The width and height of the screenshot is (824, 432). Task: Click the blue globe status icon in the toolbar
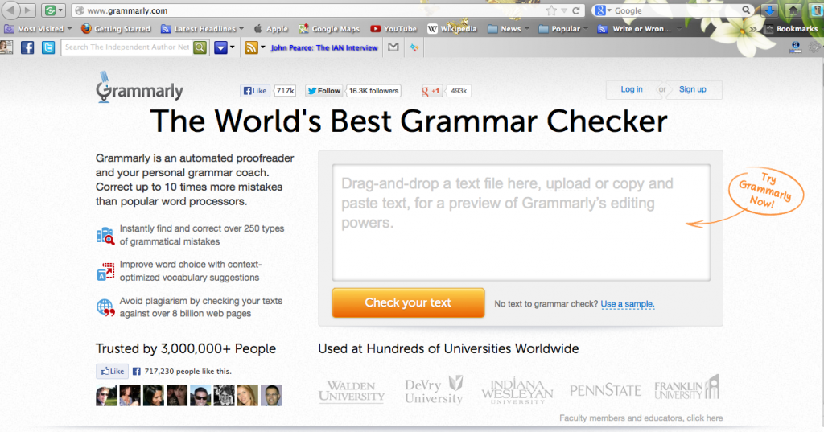click(x=796, y=47)
